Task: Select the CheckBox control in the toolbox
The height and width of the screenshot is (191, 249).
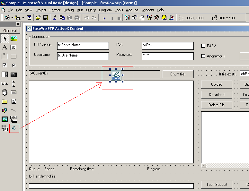Action: [4, 65]
